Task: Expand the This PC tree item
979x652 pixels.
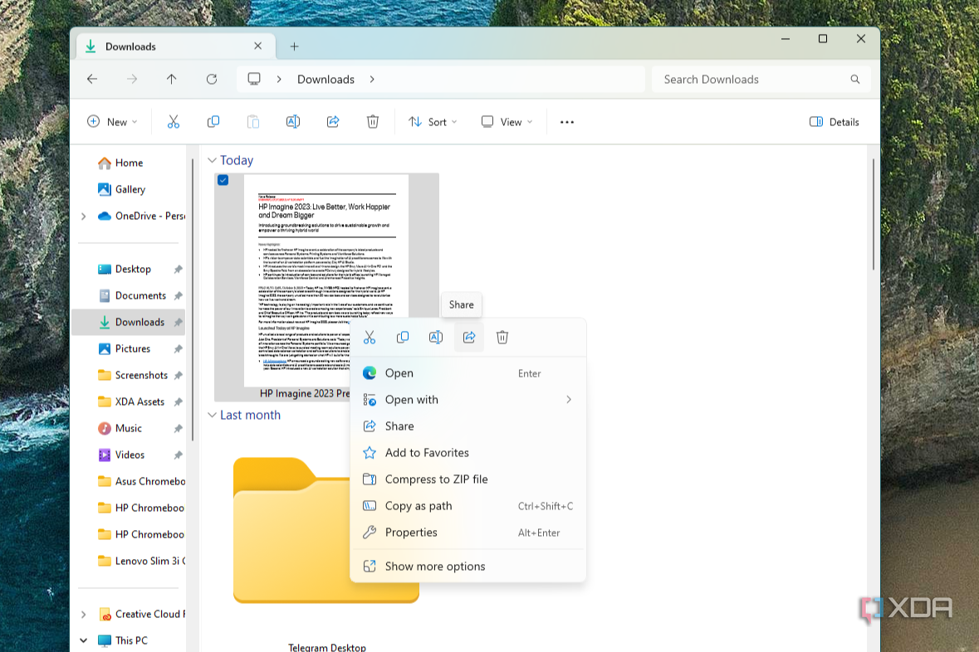Action: click(x=83, y=640)
